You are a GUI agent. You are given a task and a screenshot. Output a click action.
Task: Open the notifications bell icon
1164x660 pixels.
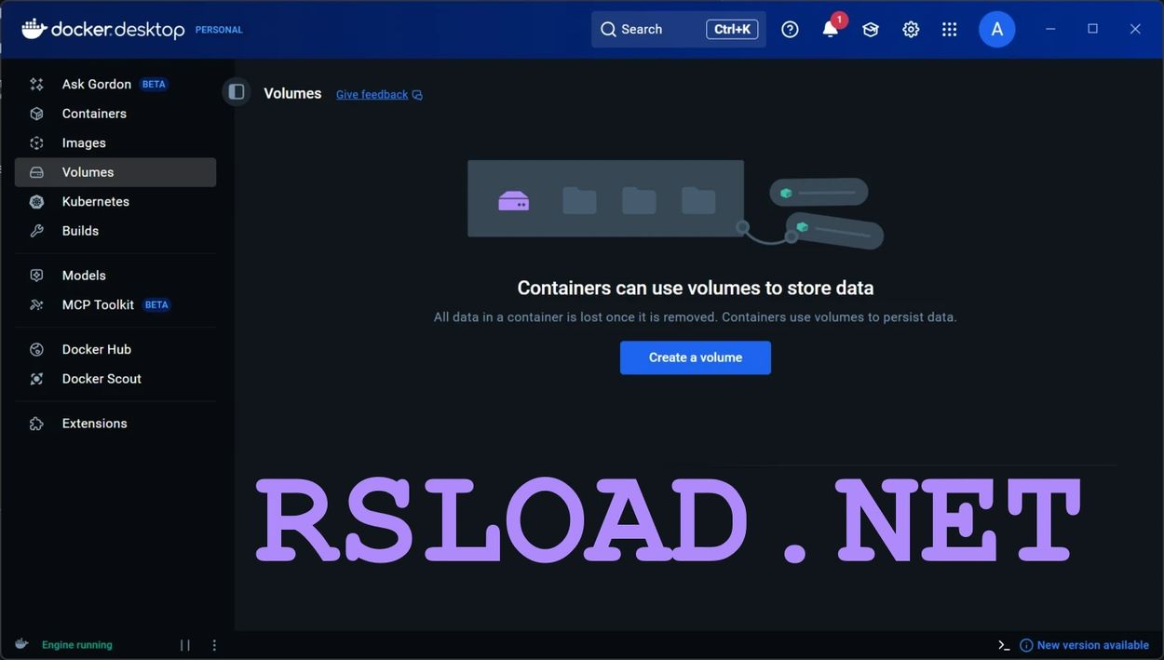830,29
